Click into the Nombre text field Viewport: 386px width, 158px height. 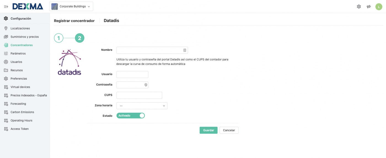pos(152,50)
